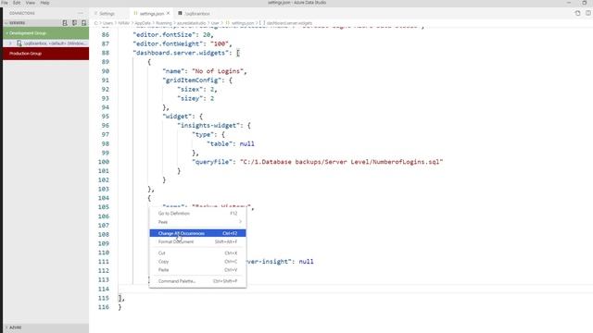Click the settings.json breadcrumb segment
Viewport: 593px width, 333px height.
click(x=243, y=23)
